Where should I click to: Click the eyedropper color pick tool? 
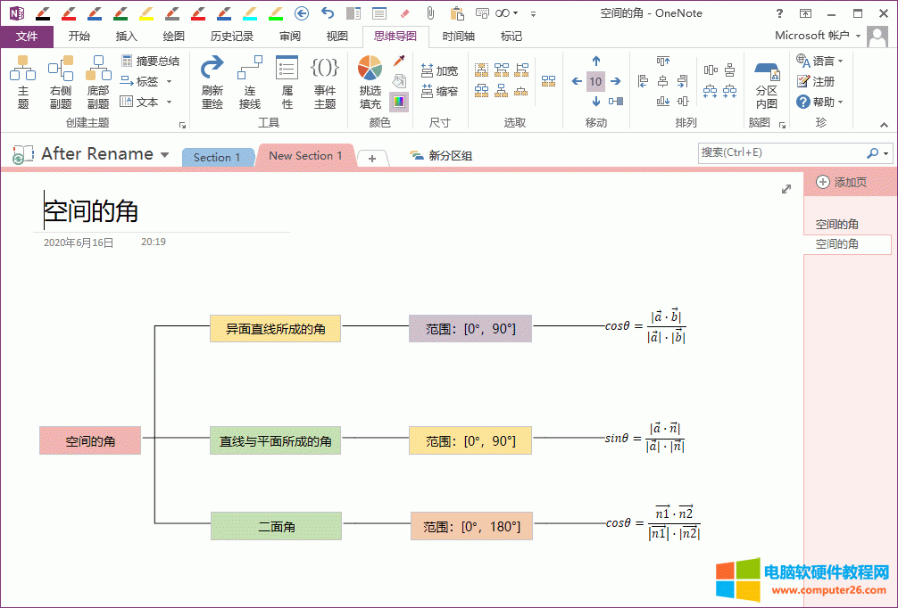coord(399,61)
